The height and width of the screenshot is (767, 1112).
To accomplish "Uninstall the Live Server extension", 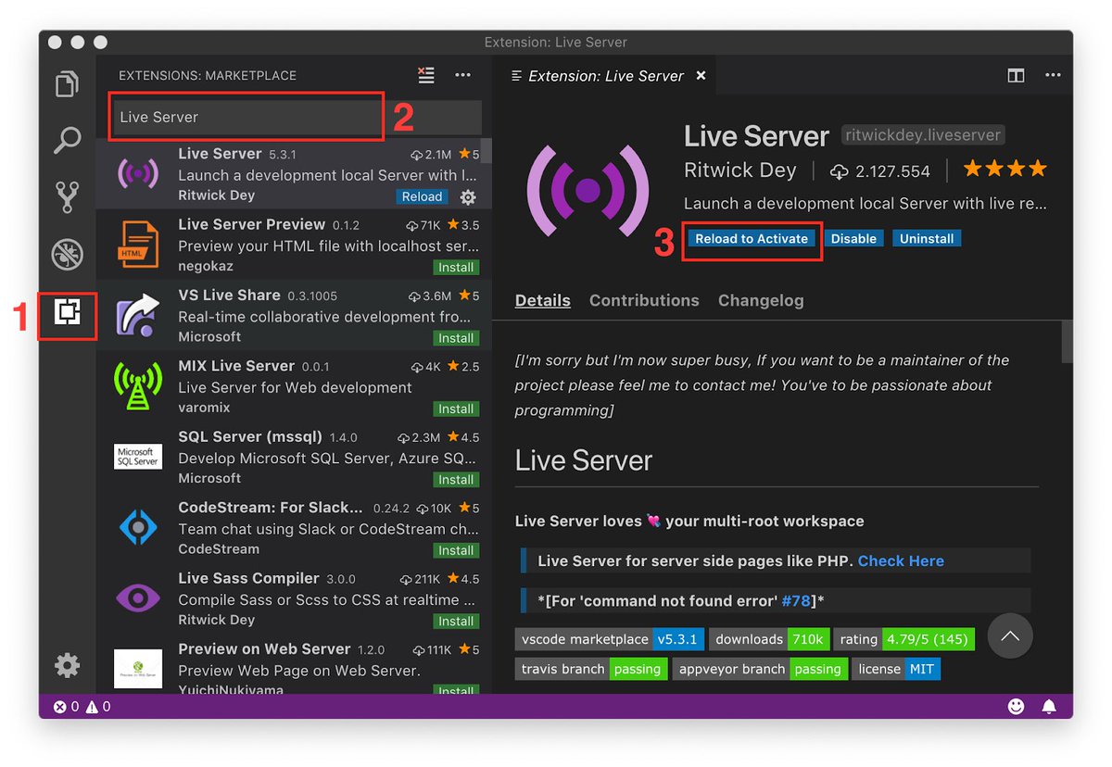I will [927, 238].
